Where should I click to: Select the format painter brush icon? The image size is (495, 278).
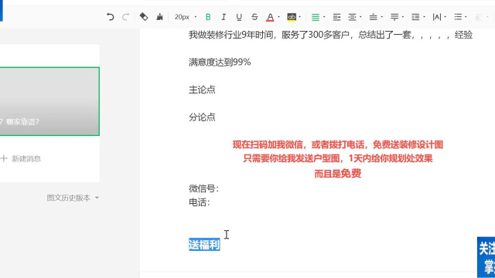click(160, 17)
